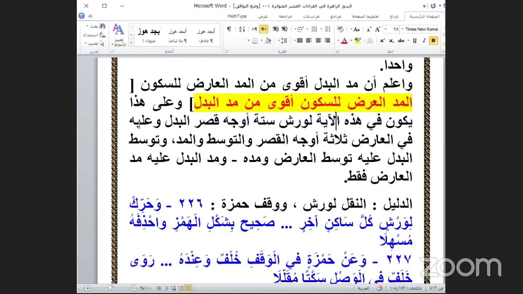Open font size 28 dropdown
The width and height of the screenshot is (523, 294).
coord(385,29)
